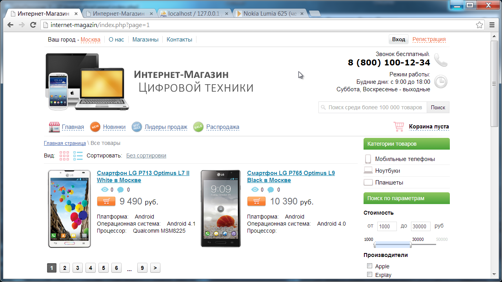Screen dimensions: 502x282
Task: Switch to grid view icon
Action: coord(64,155)
